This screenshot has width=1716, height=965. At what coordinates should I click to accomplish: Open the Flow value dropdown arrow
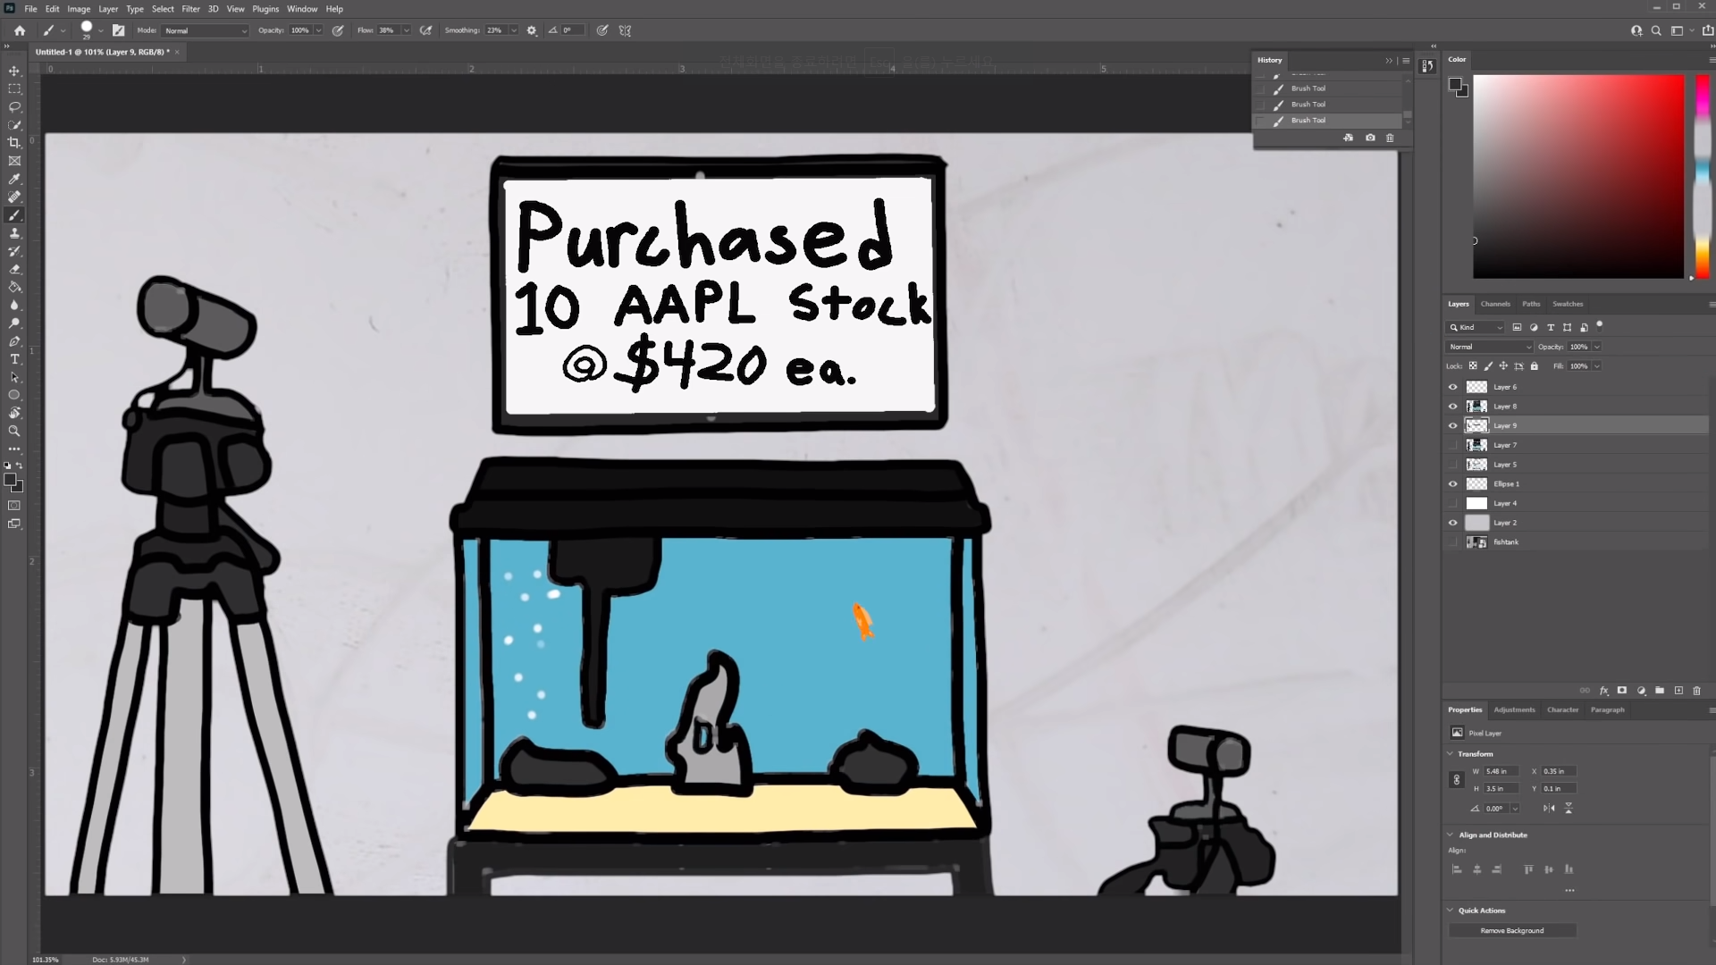point(406,30)
